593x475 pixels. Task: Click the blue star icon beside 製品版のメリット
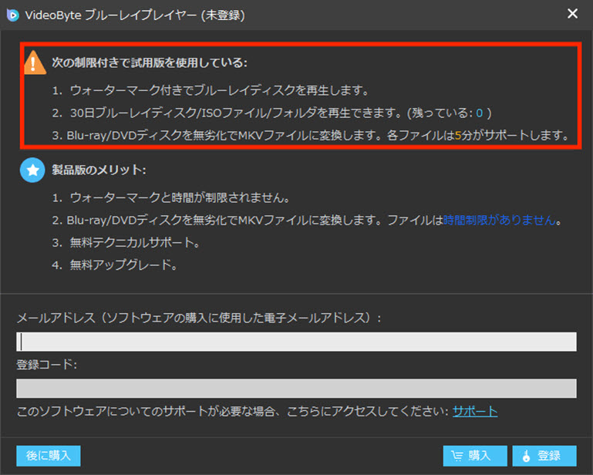32,171
